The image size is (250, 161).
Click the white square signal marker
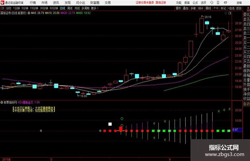pyautogui.click(x=110, y=124)
